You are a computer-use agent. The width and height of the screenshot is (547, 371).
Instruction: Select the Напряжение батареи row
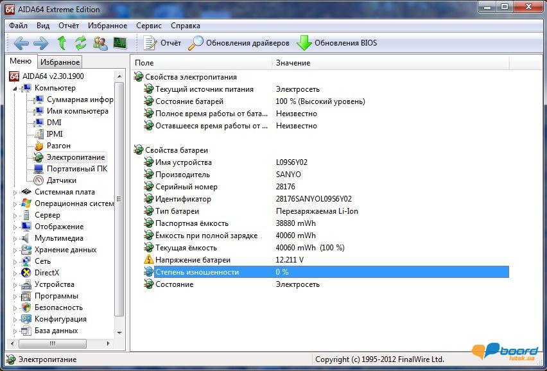[193, 260]
